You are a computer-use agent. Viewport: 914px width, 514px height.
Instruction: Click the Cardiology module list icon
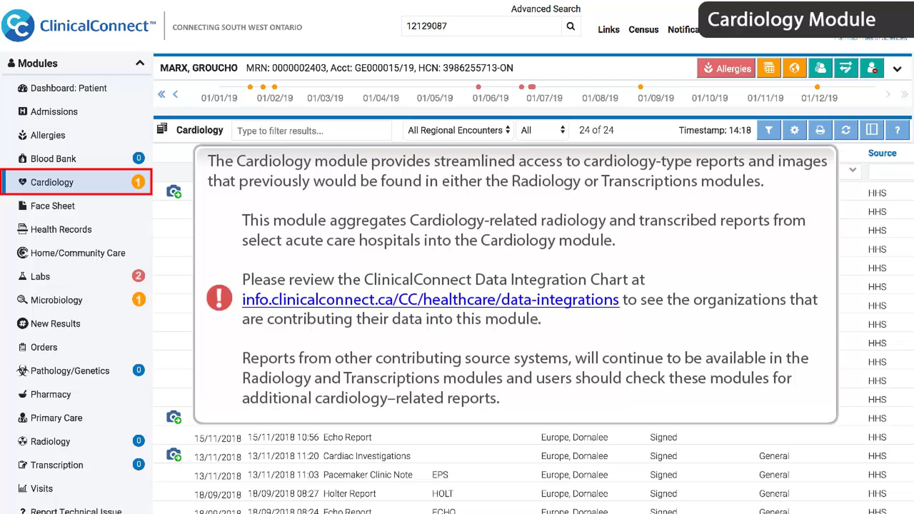(162, 129)
